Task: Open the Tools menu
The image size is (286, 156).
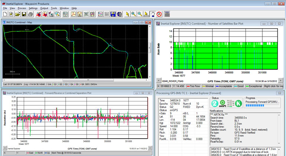Action: coord(54,8)
